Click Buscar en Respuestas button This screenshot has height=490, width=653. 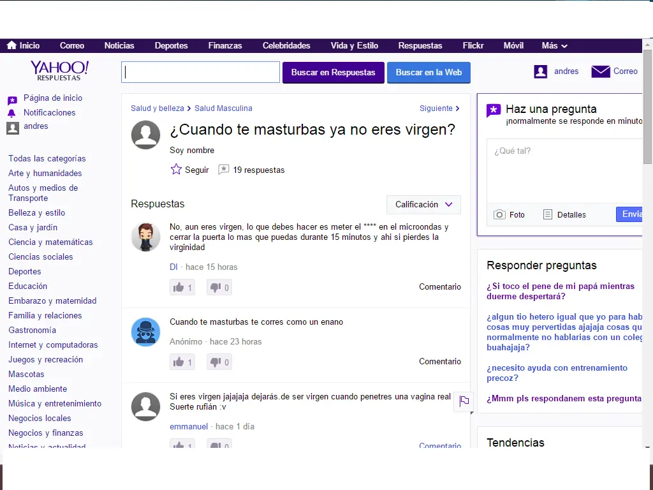click(333, 73)
